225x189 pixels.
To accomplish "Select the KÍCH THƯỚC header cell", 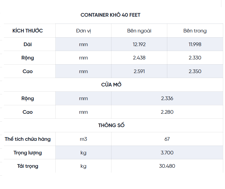I will (28, 31).
